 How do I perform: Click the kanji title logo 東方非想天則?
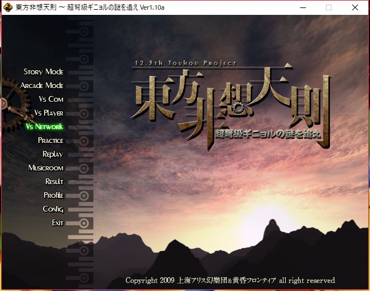pos(231,106)
